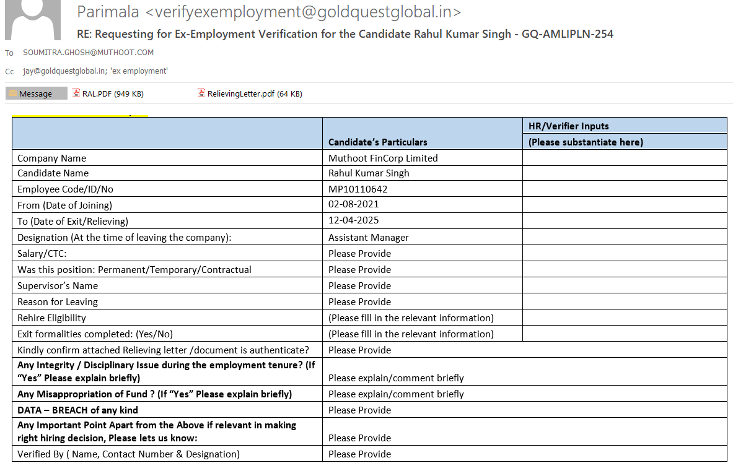Click the envelope icon on Message button

click(12, 93)
